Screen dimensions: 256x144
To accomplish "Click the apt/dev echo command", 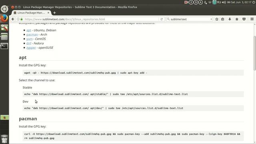I will click(x=133, y=108).
